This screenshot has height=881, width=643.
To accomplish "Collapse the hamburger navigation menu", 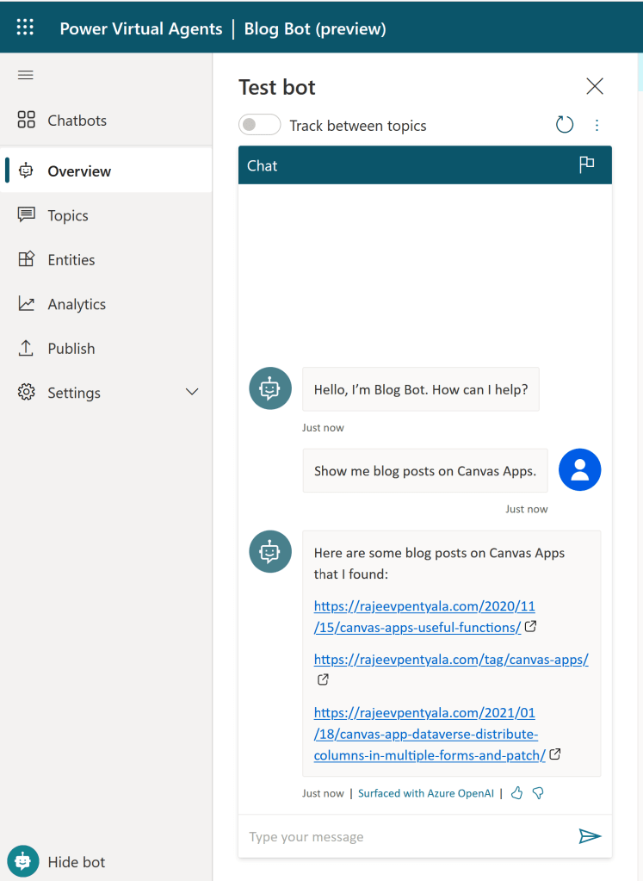I will click(26, 75).
